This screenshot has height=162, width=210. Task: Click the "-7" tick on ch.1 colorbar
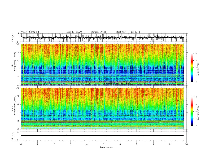195,82
